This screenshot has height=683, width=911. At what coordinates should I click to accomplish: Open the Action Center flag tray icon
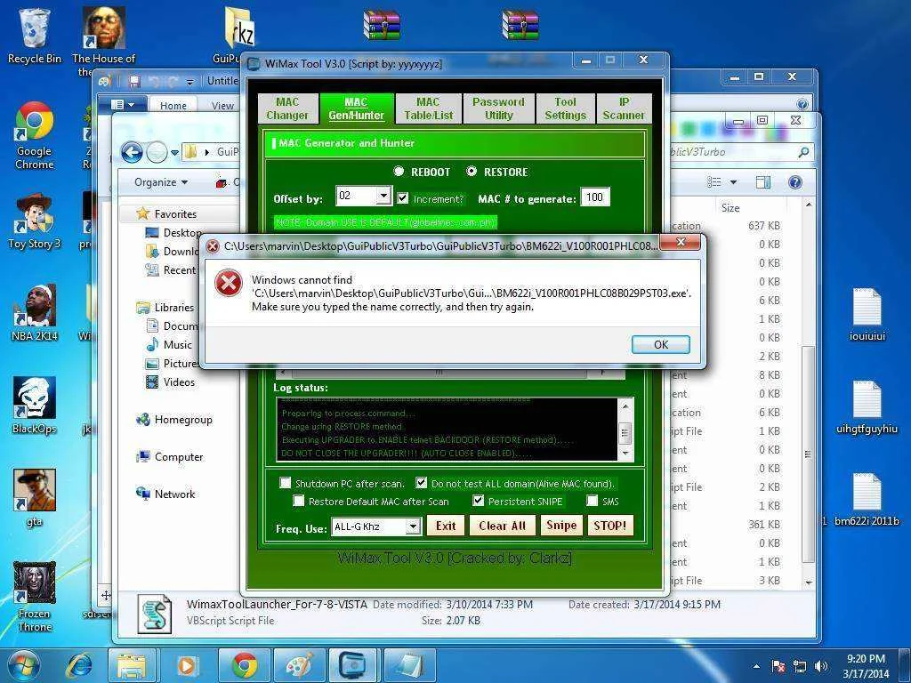[x=778, y=666]
